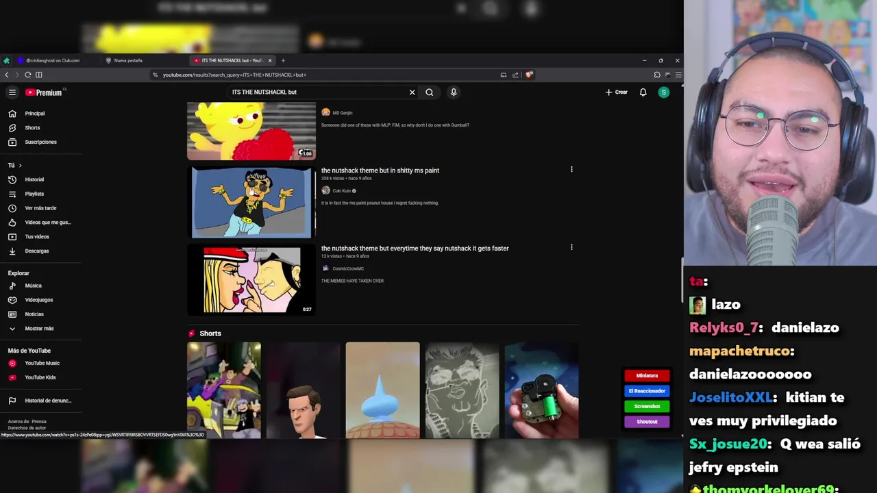
Task: Open Historial in the sidebar
Action: pos(34,179)
